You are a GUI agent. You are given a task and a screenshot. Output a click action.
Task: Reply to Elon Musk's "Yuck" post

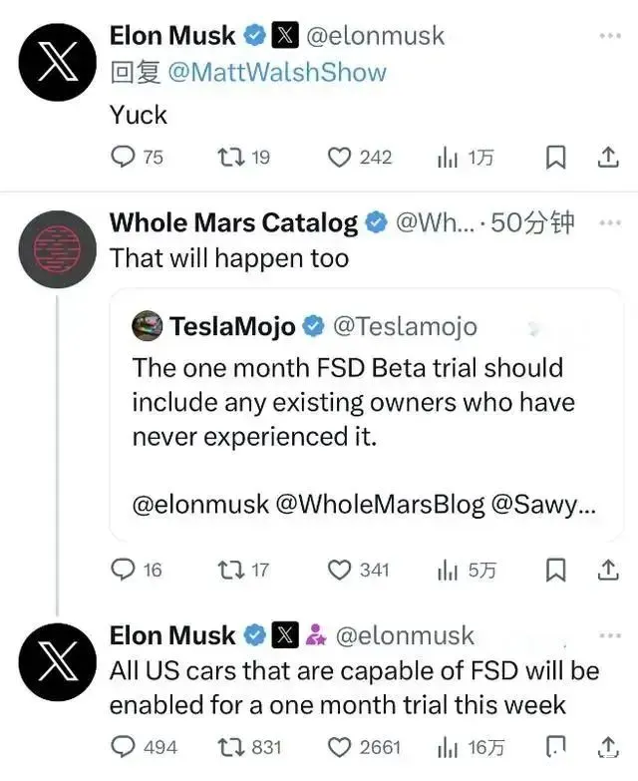click(x=124, y=157)
